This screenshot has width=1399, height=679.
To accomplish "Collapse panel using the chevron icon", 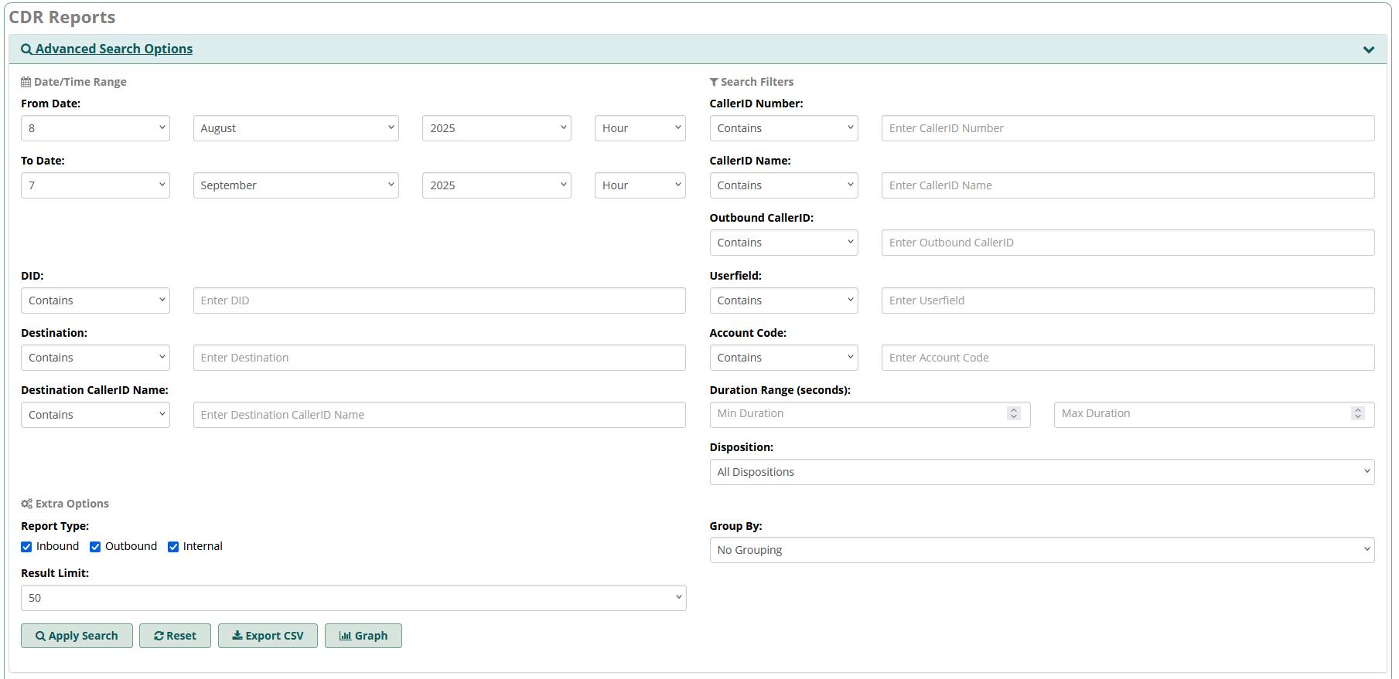I will [x=1368, y=49].
